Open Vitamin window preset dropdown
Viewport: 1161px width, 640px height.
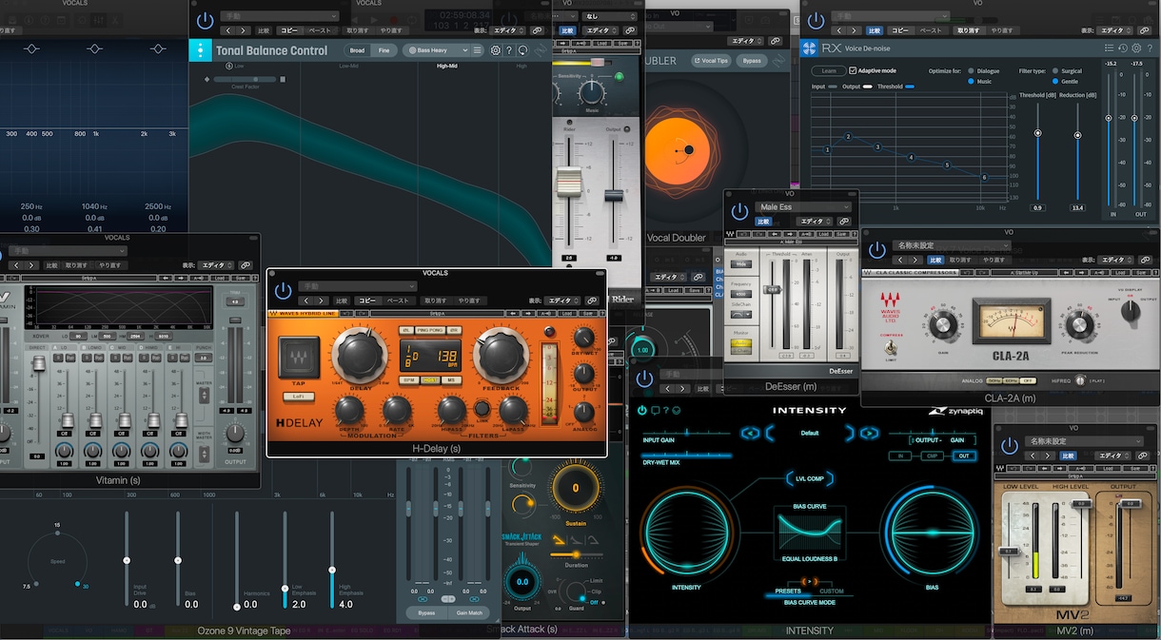click(66, 251)
